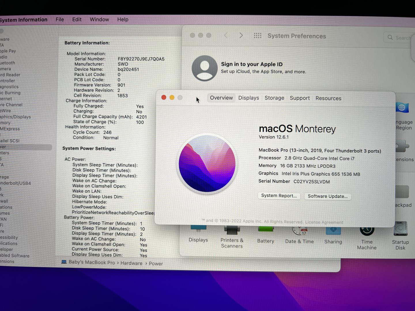Image resolution: width=415 pixels, height=311 pixels.
Task: Click the macOS Monterey logo image
Action: point(207,164)
